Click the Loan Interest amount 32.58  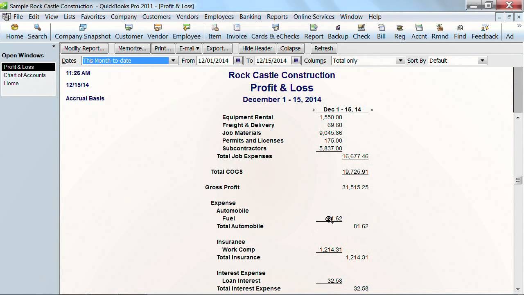(x=334, y=281)
